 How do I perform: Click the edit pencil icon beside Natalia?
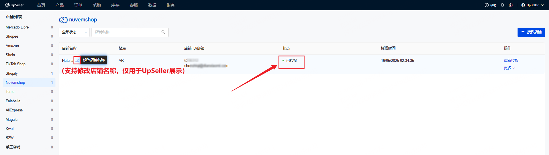[x=77, y=60]
